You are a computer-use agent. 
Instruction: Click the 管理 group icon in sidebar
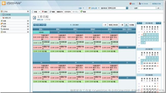pyautogui.click(x=2, y=26)
